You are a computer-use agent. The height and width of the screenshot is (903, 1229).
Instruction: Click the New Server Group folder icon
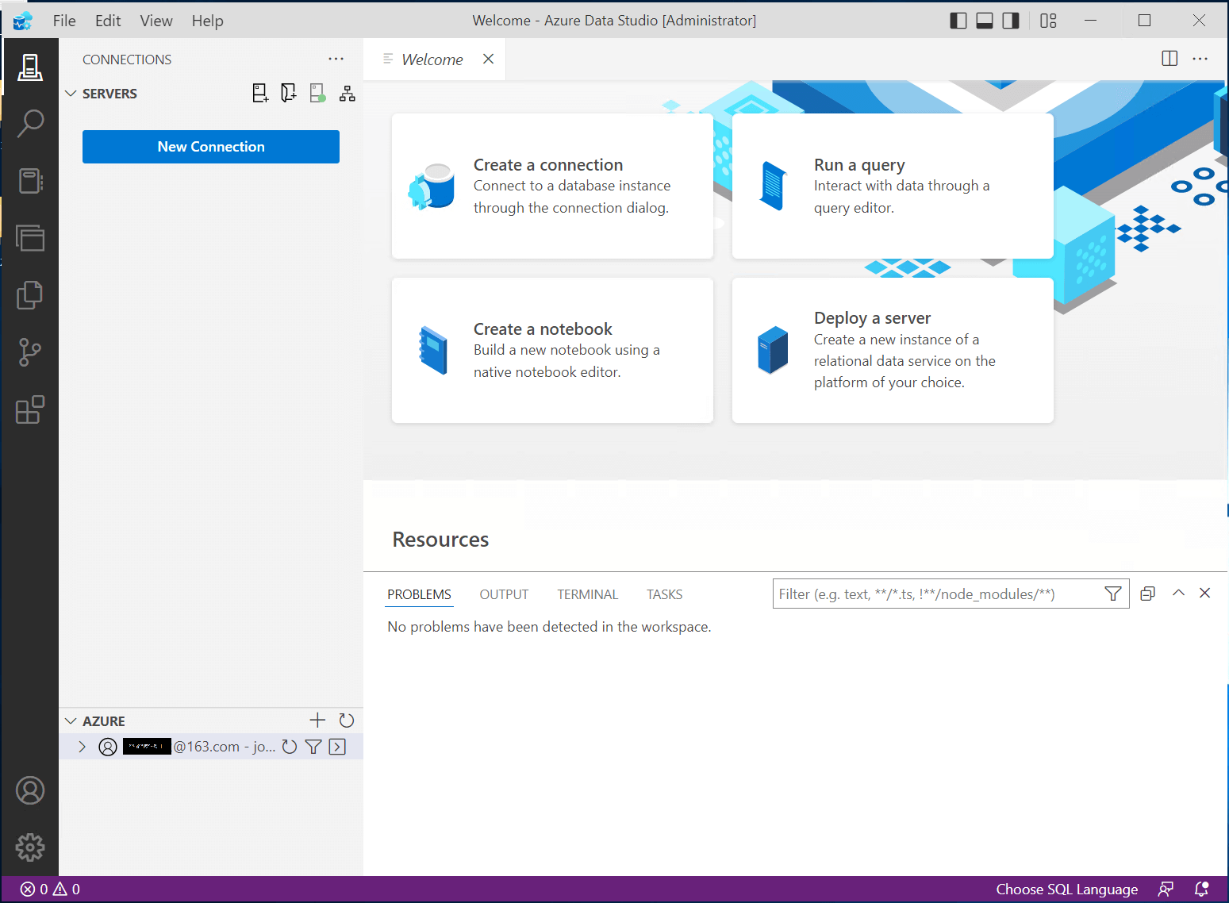tap(289, 94)
